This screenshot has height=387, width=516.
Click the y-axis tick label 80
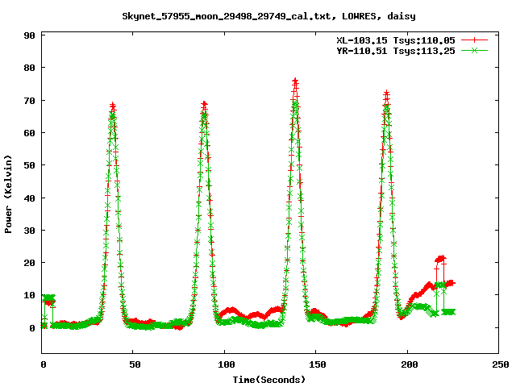29,68
